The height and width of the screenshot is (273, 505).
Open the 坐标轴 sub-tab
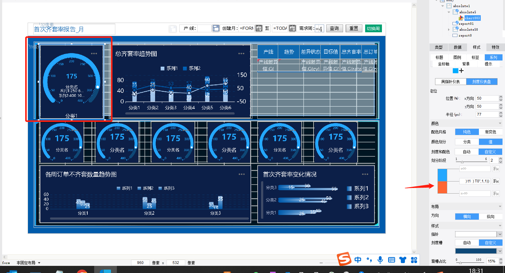pyautogui.click(x=443, y=64)
